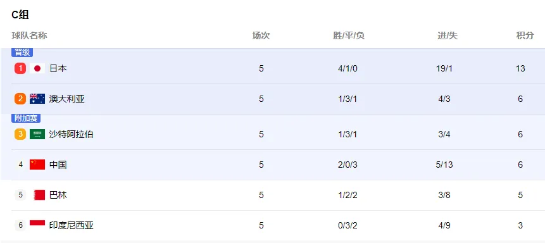Open the 印度尼西亚 team name

72,225
